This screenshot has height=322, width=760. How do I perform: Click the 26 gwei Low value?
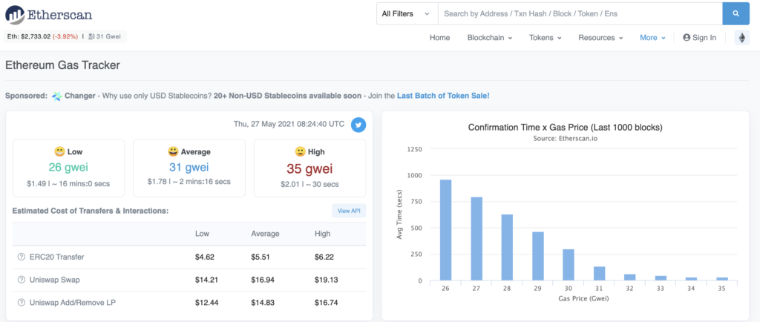(x=68, y=168)
